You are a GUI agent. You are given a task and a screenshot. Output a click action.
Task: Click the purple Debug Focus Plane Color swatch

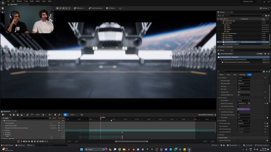[243, 109]
